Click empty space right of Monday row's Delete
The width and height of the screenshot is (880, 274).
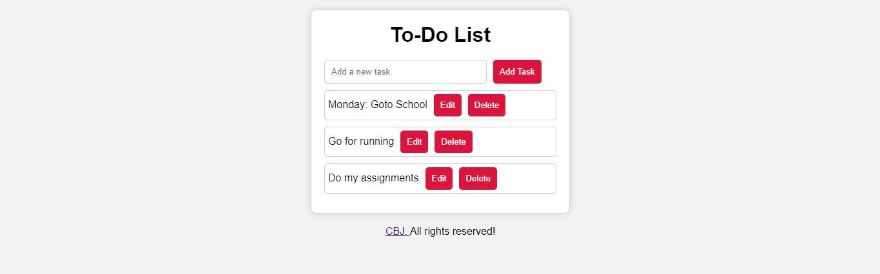click(530, 105)
